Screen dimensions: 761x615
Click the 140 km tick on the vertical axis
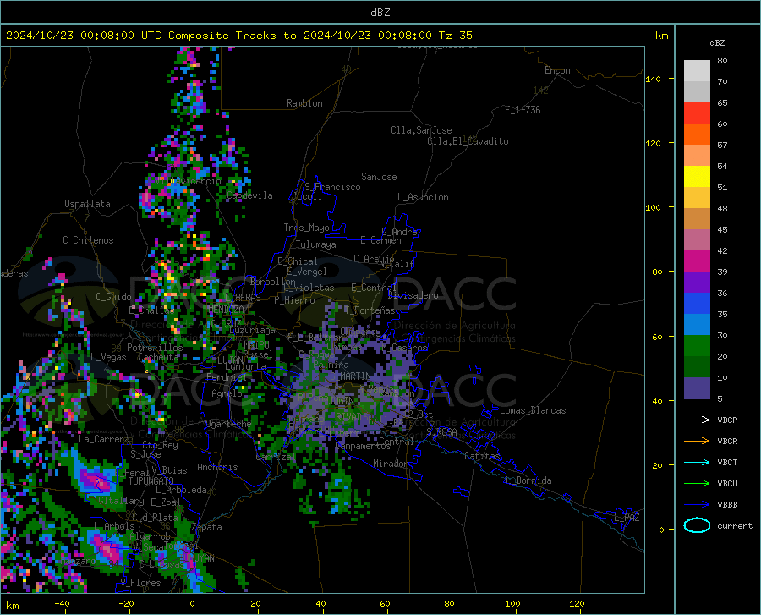[653, 79]
